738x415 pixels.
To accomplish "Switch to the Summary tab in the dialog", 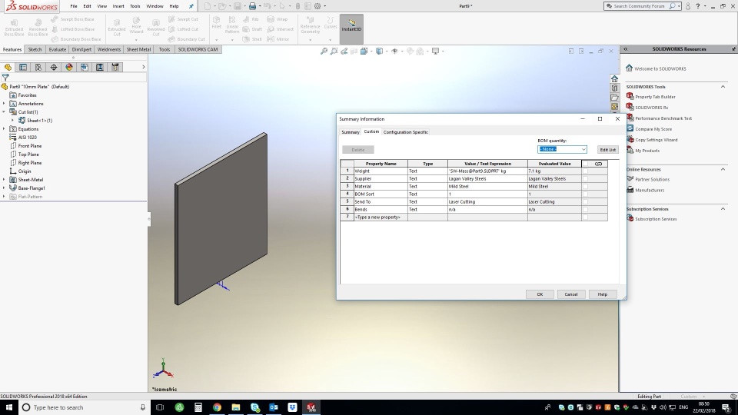I will [351, 132].
